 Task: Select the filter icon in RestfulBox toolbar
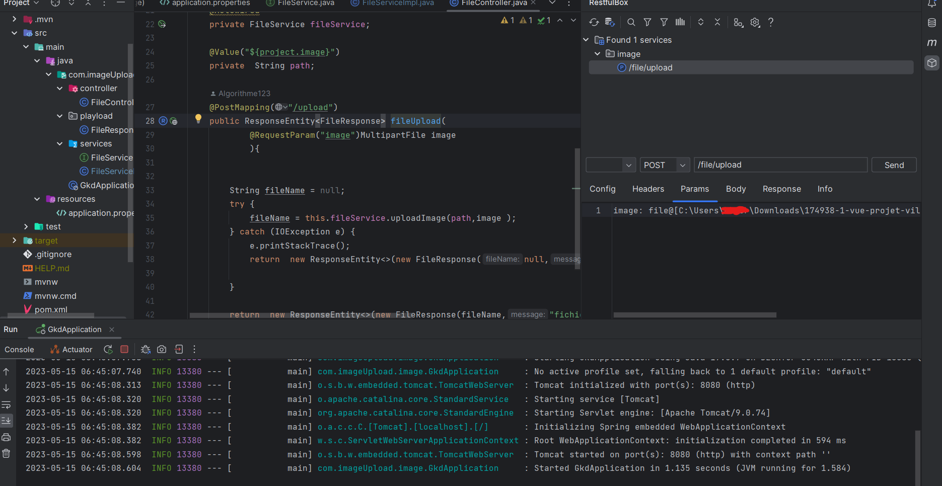point(647,22)
